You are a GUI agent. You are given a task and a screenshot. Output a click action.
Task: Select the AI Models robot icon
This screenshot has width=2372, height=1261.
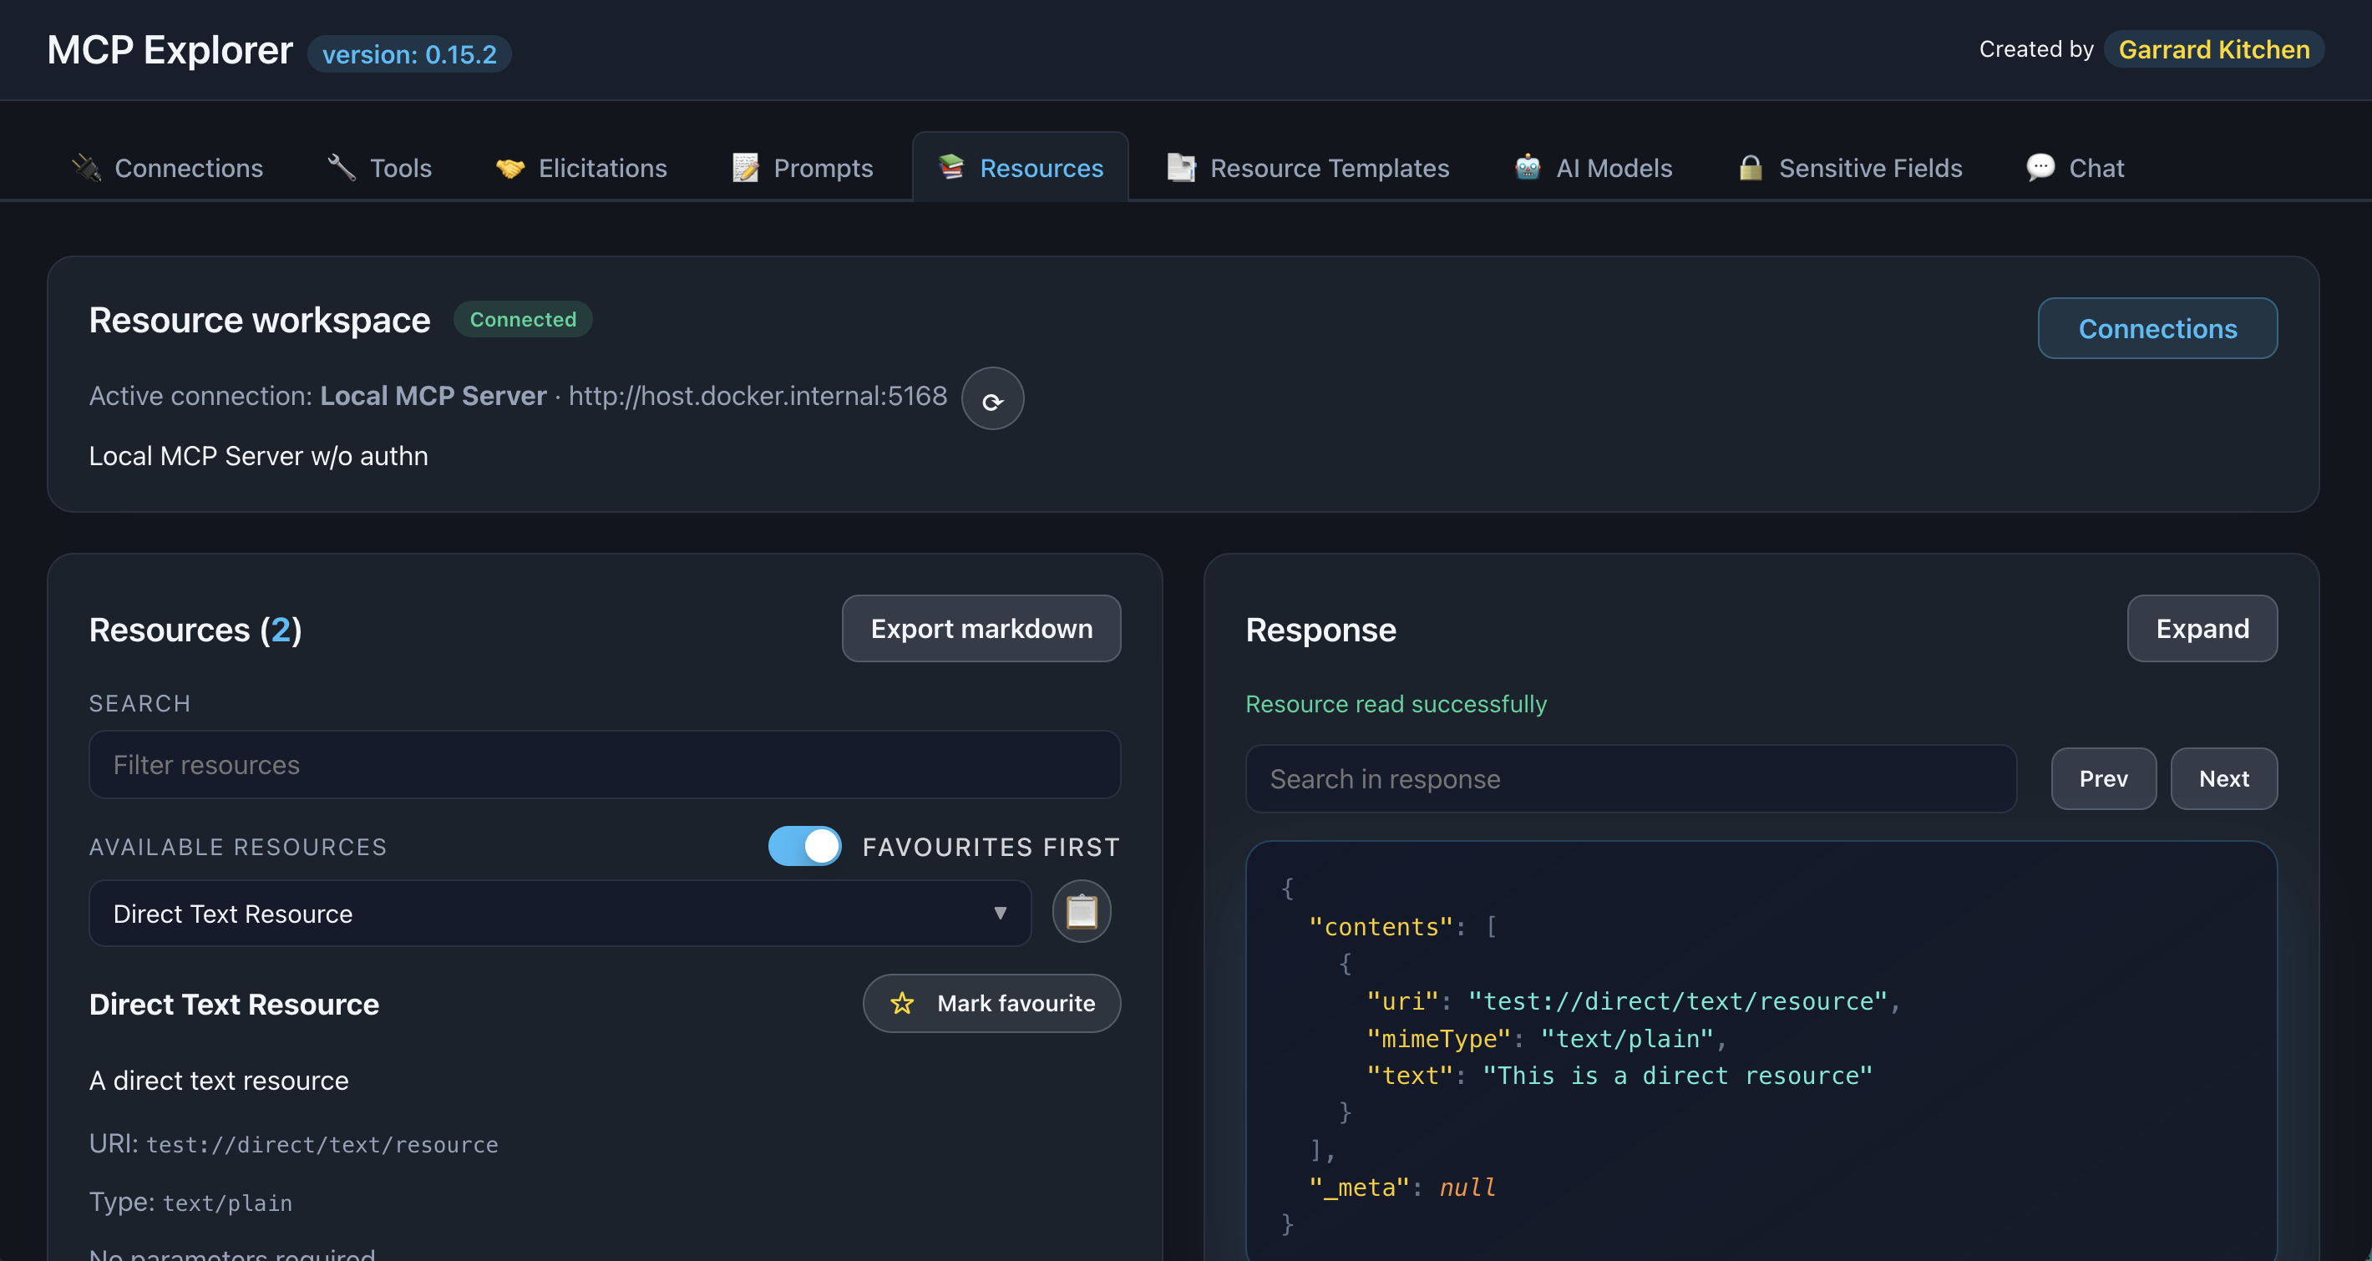1529,168
